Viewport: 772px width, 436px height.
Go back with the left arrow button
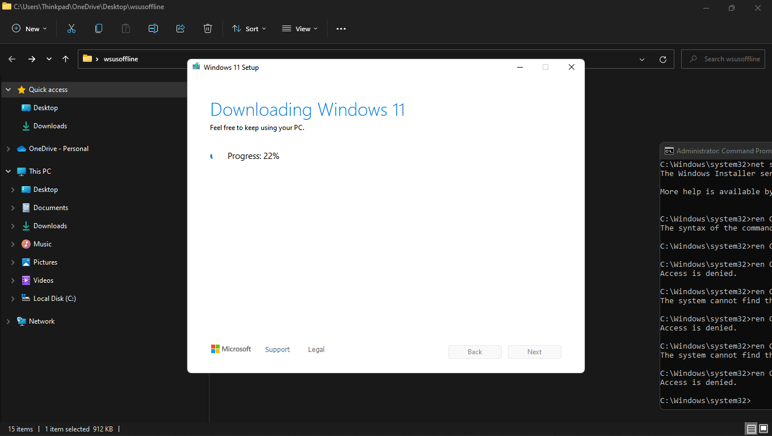[12, 59]
